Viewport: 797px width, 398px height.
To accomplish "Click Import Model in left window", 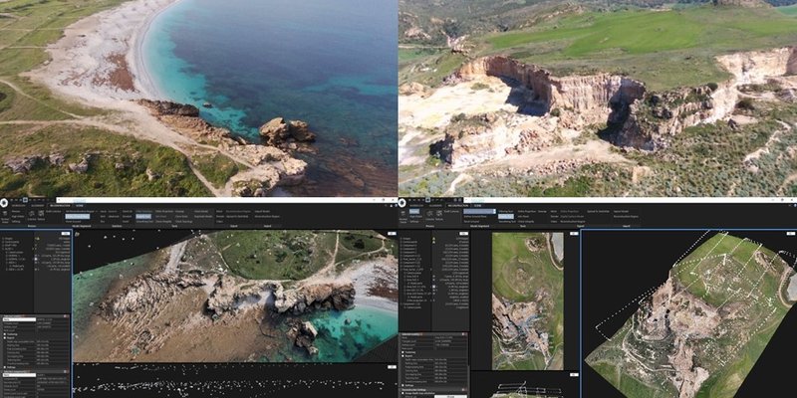I will (262, 211).
